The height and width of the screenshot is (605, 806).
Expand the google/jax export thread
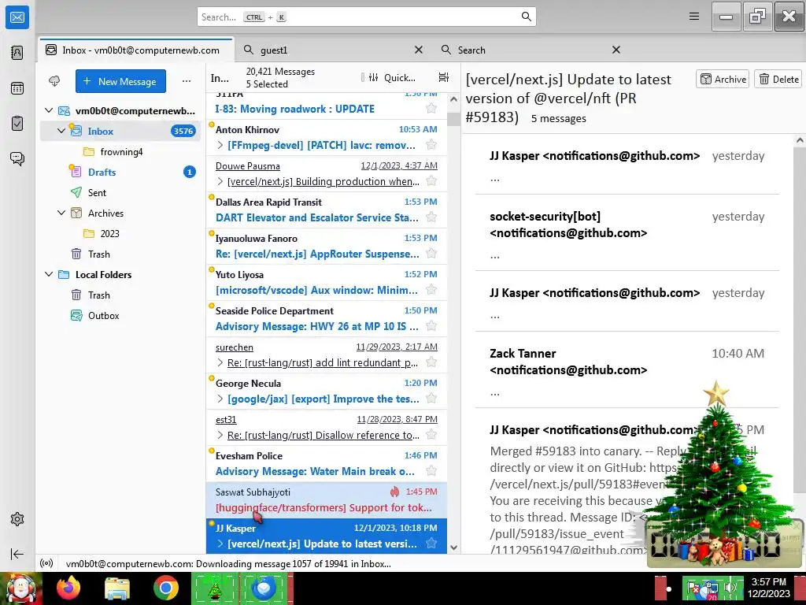[220, 399]
